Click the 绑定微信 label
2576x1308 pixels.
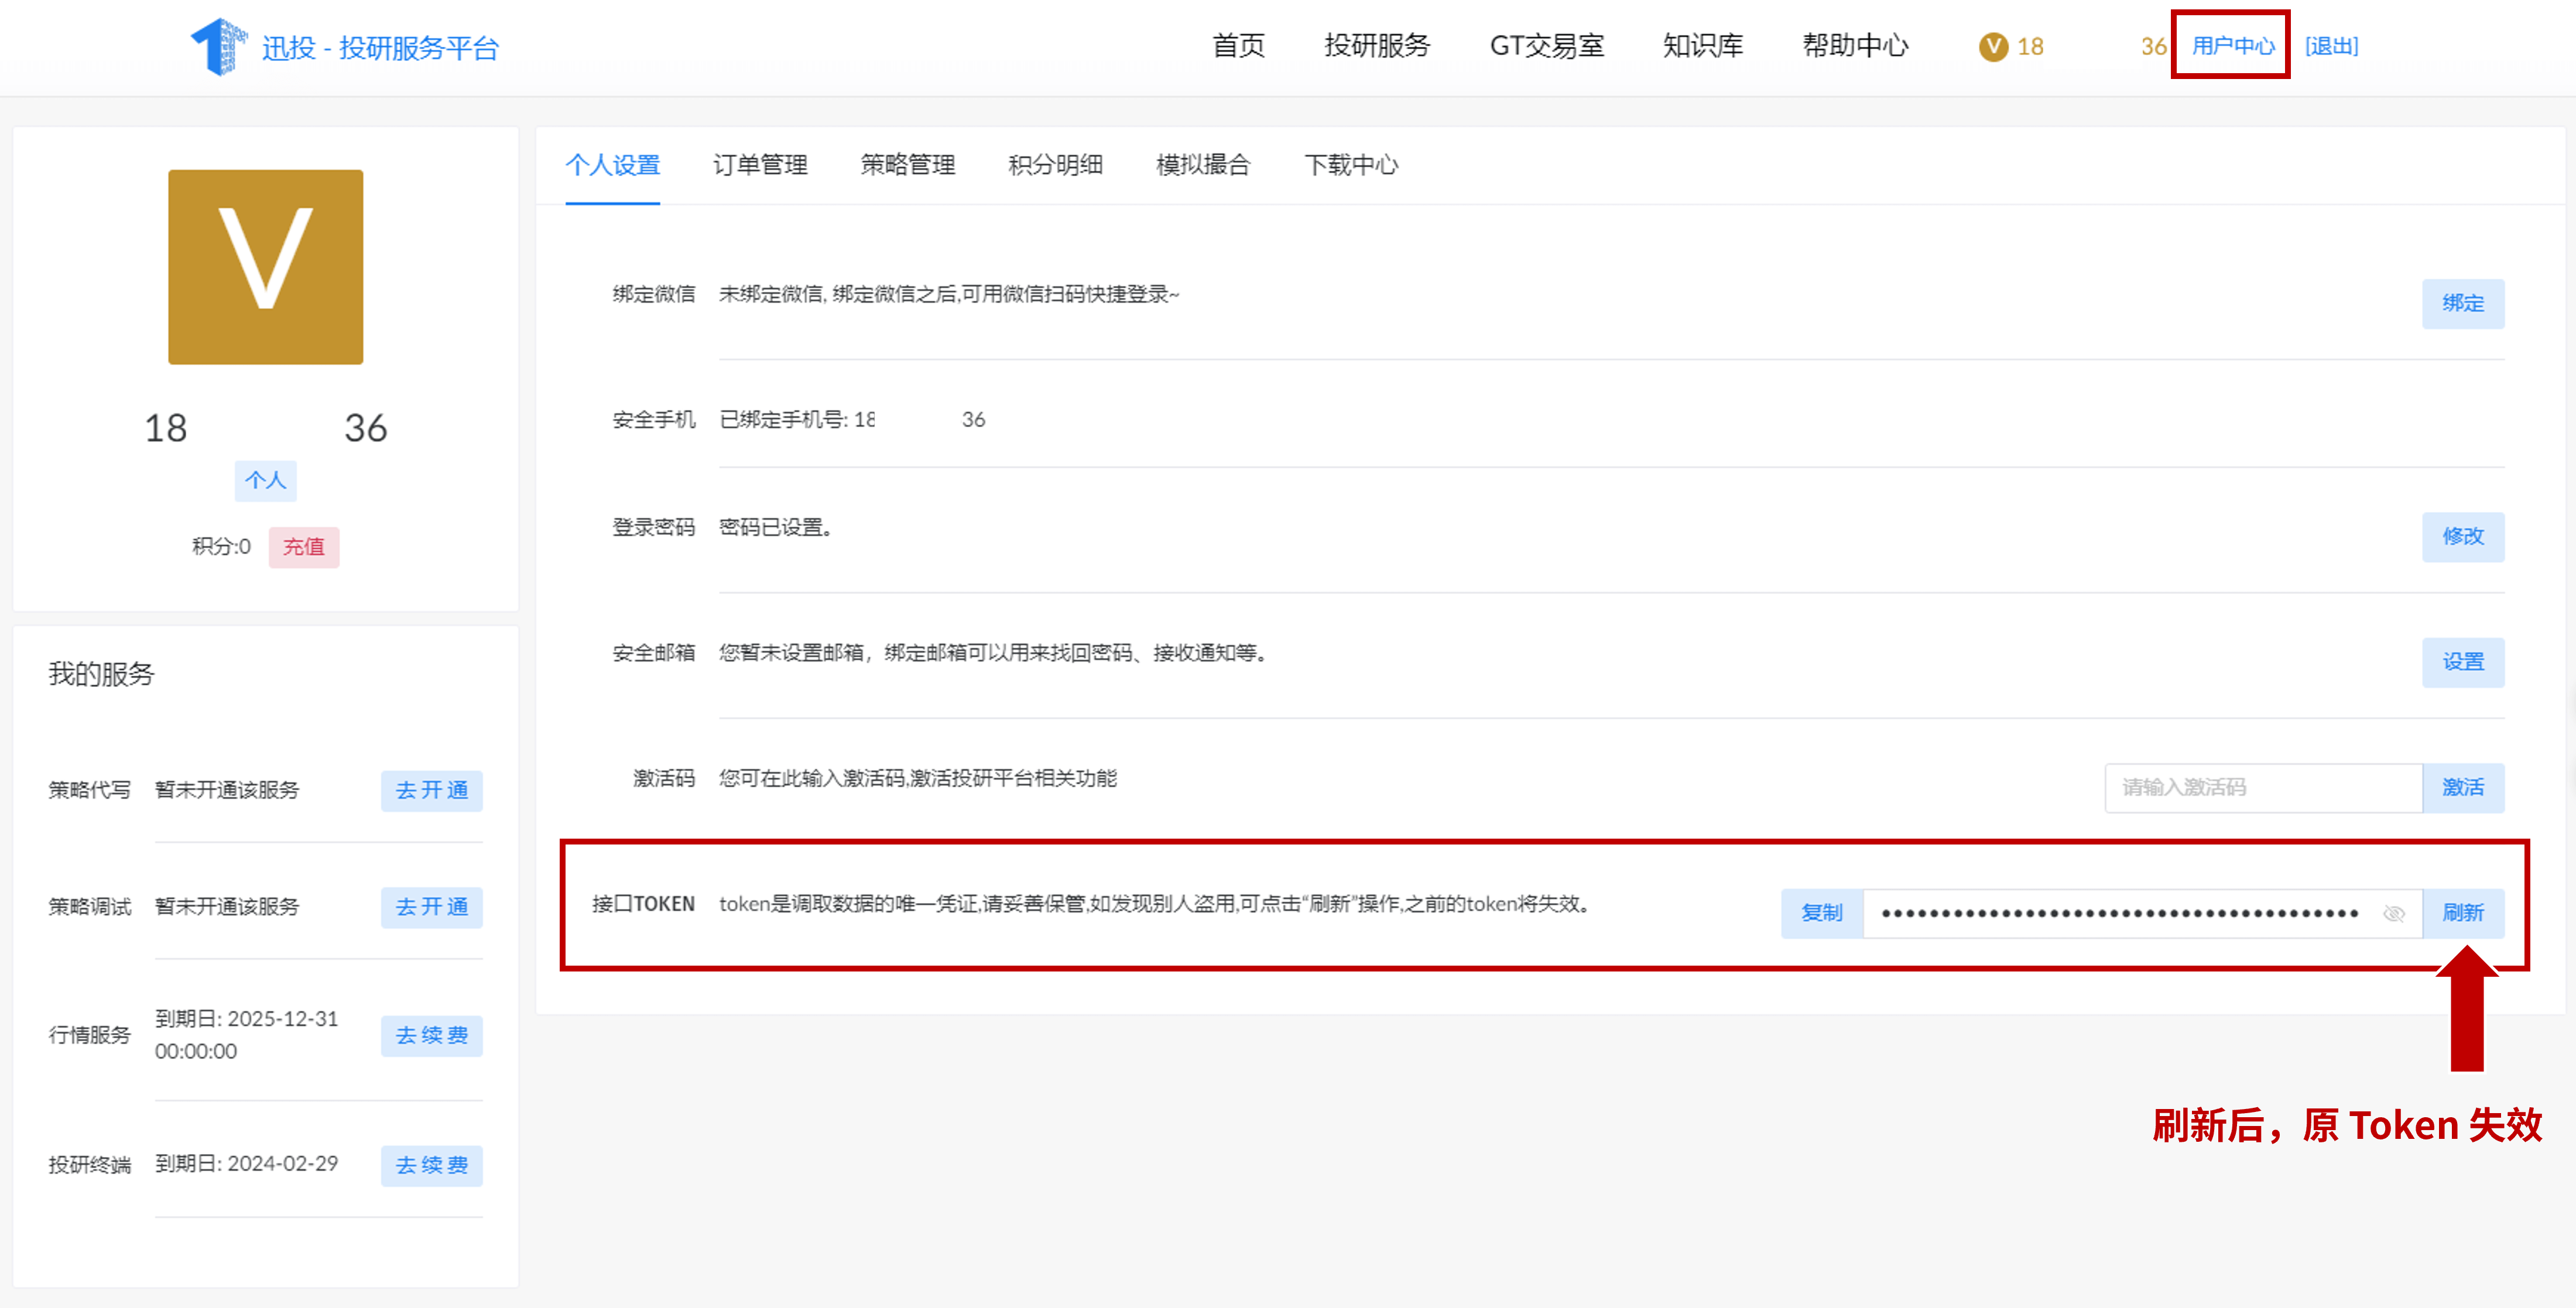tap(653, 294)
